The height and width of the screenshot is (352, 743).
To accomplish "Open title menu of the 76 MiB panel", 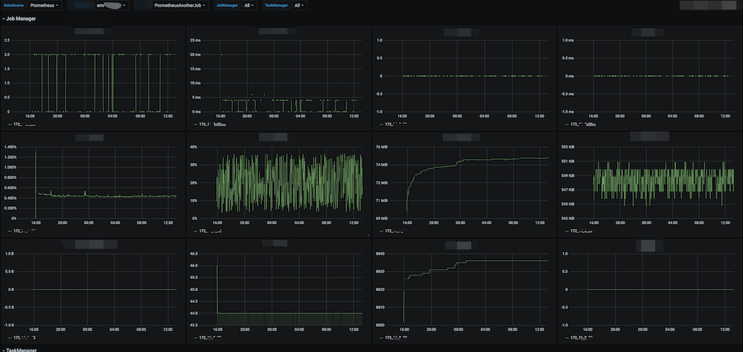I will (463, 137).
